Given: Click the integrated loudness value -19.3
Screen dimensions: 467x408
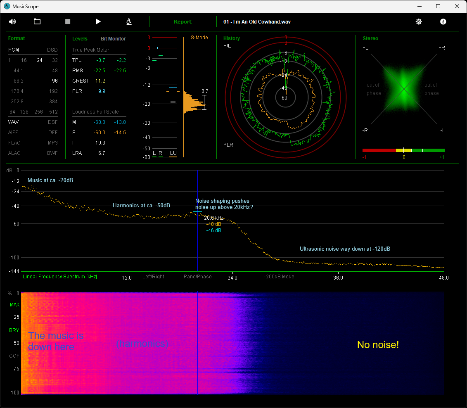Looking at the screenshot, I should pos(99,143).
